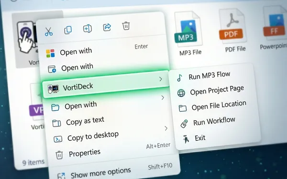
Task: Run MP3 Flow from submenu
Action: point(210,75)
